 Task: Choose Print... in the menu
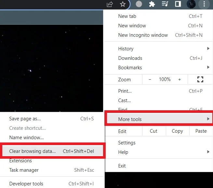pyautogui.click(x=158, y=91)
